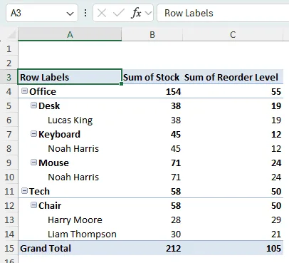The width and height of the screenshot is (289, 263).
Task: Click the formula bar containing Row Labels
Action: pyautogui.click(x=223, y=13)
